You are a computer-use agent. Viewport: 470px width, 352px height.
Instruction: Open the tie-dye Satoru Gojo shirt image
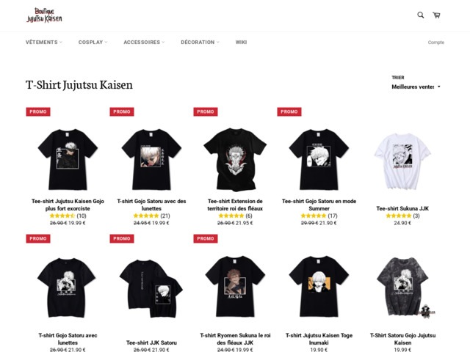click(402, 287)
